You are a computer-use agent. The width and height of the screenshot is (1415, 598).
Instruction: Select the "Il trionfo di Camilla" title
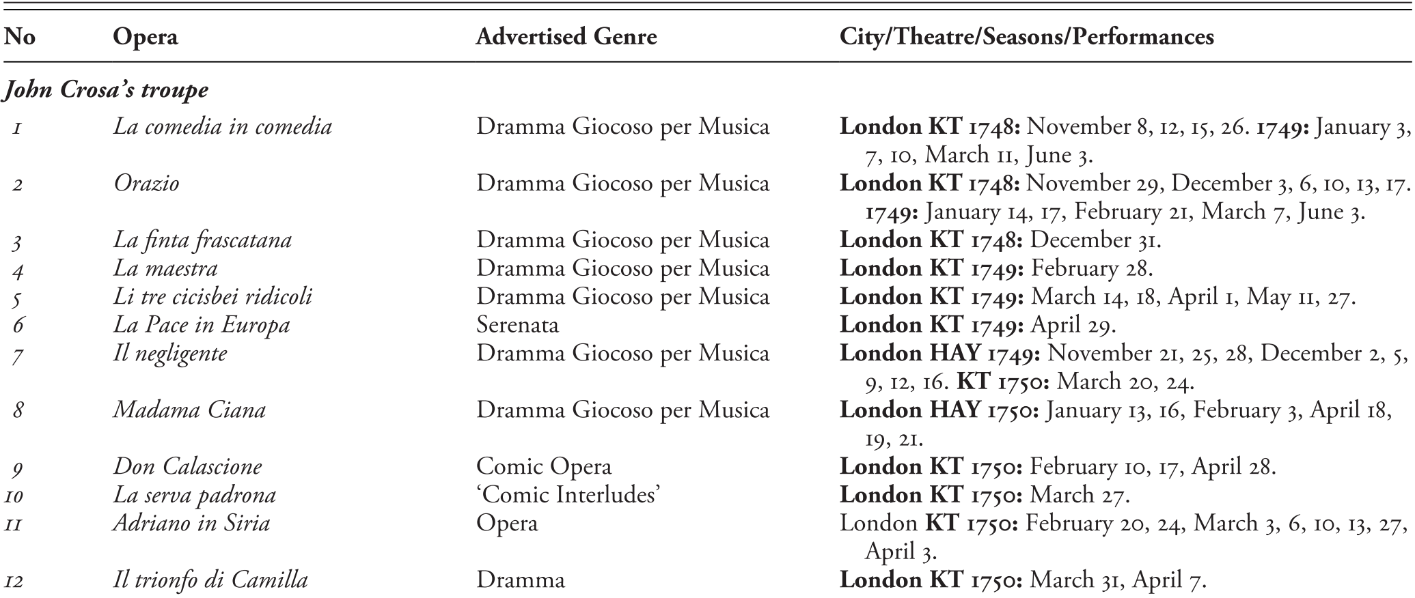pos(210,580)
